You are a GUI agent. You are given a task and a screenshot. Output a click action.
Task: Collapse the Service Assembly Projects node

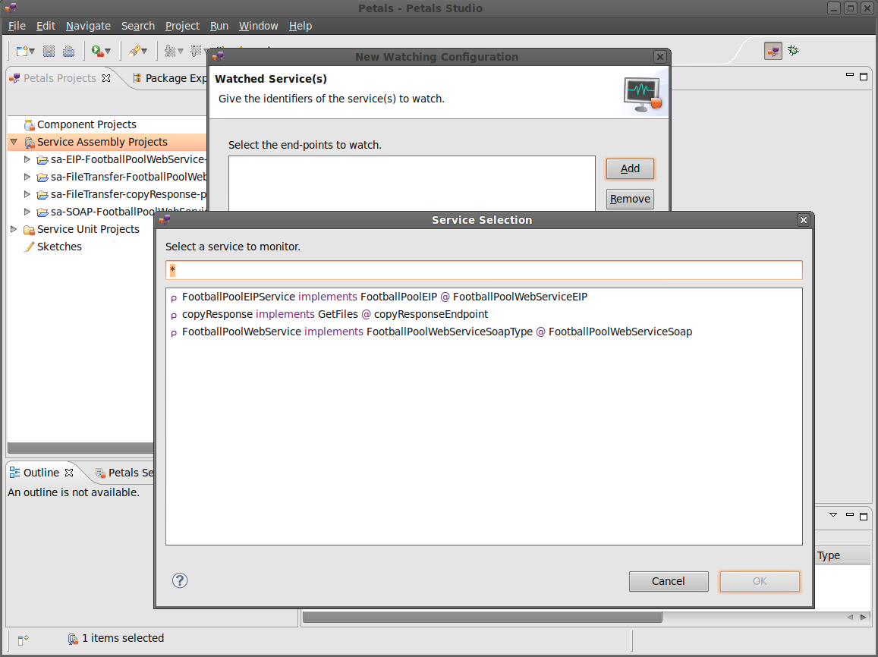pos(14,142)
